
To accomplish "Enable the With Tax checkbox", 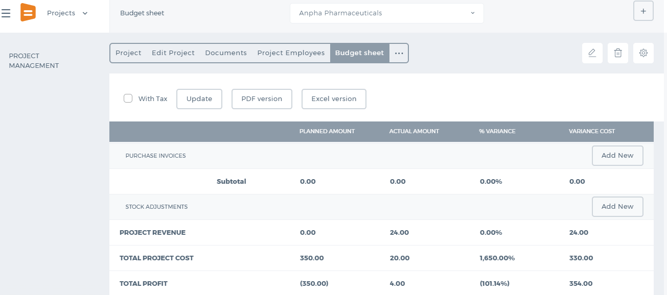I will point(128,99).
